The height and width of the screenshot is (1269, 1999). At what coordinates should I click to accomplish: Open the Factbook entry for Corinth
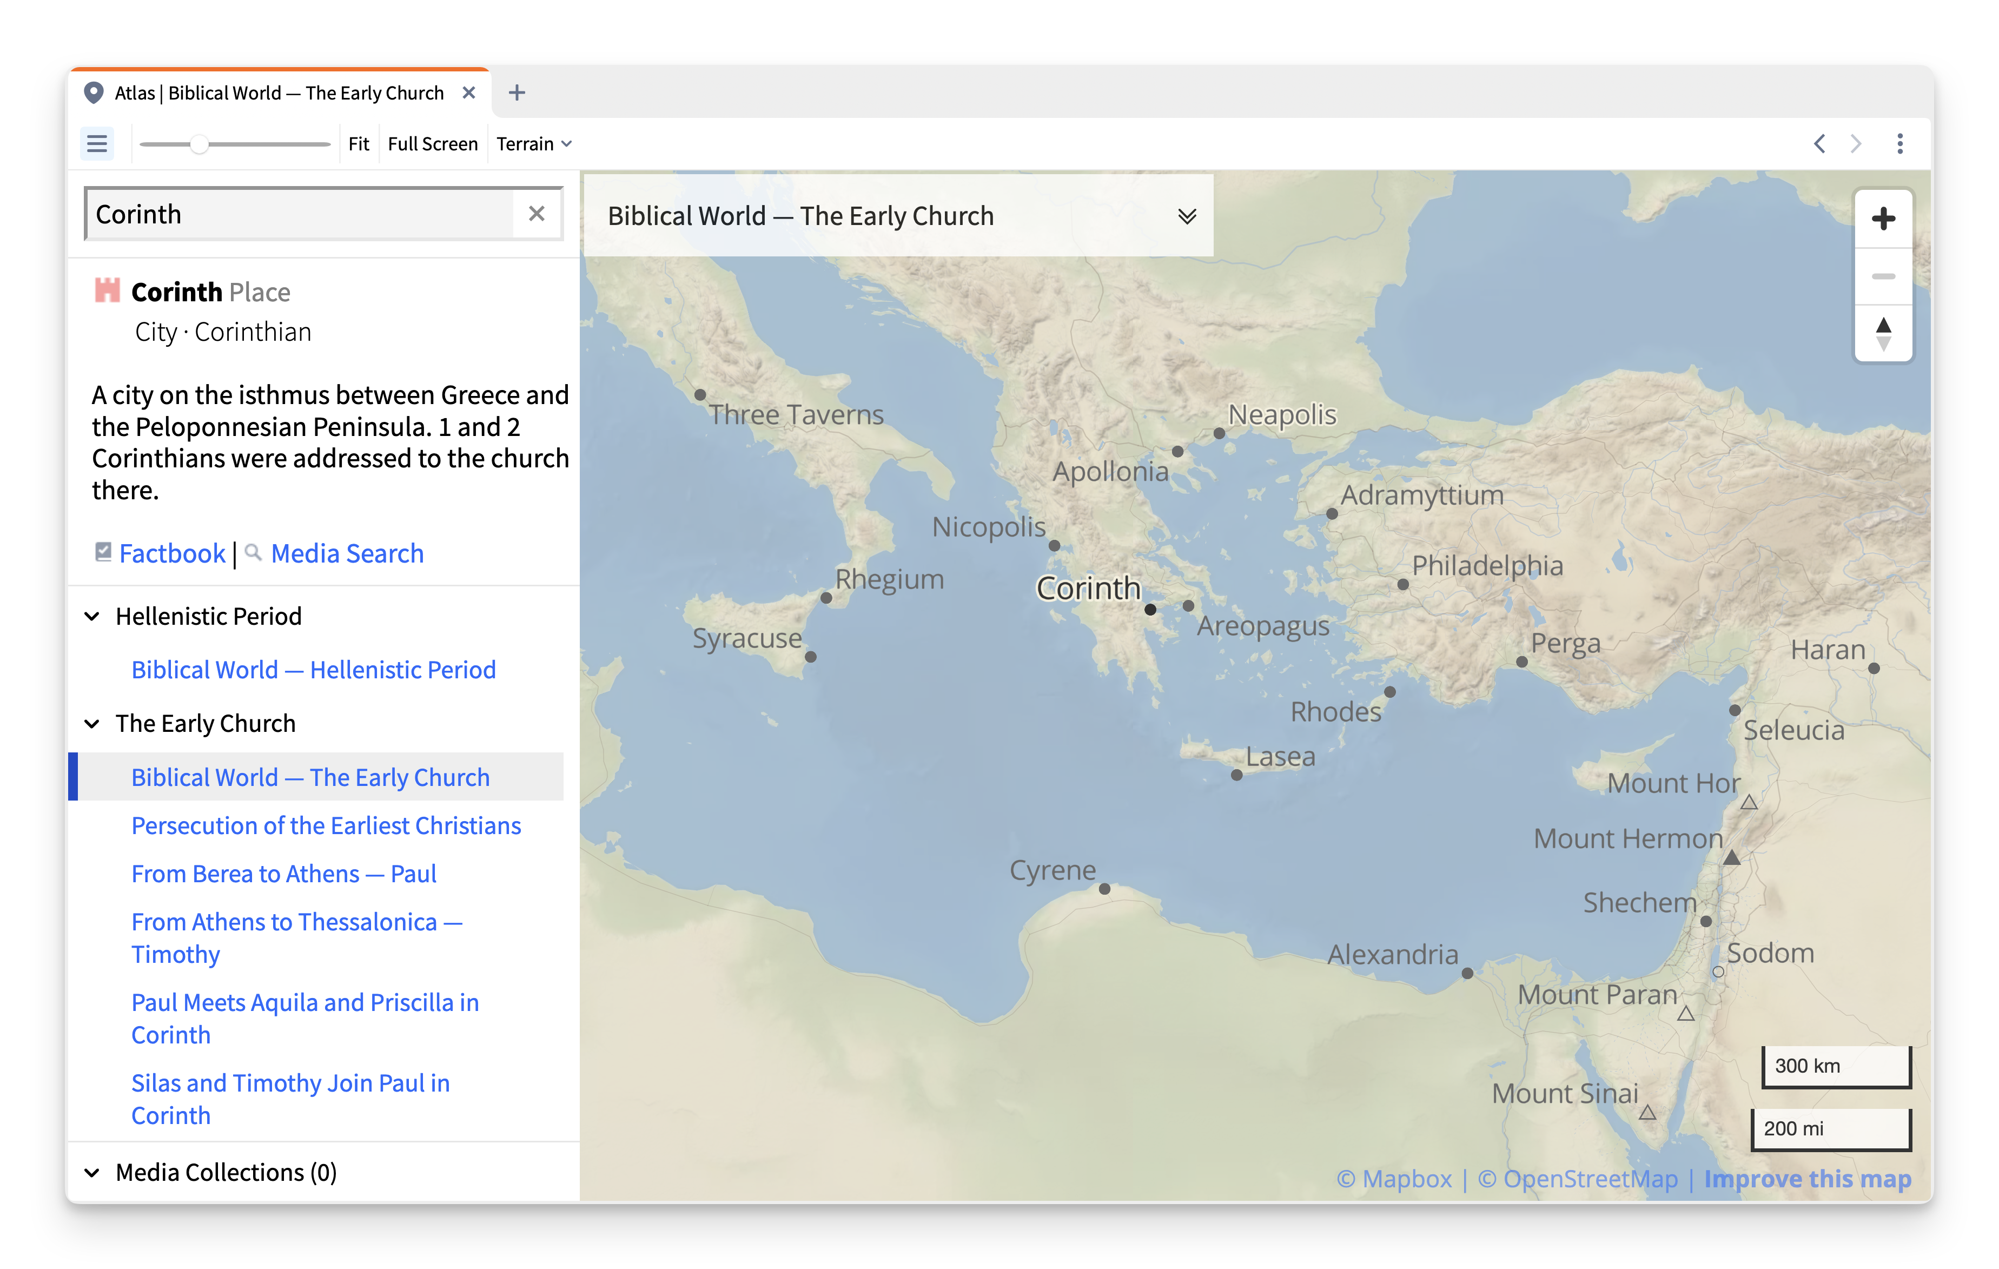[x=172, y=553]
